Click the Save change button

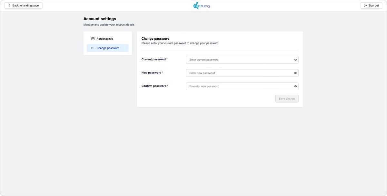[x=287, y=99]
